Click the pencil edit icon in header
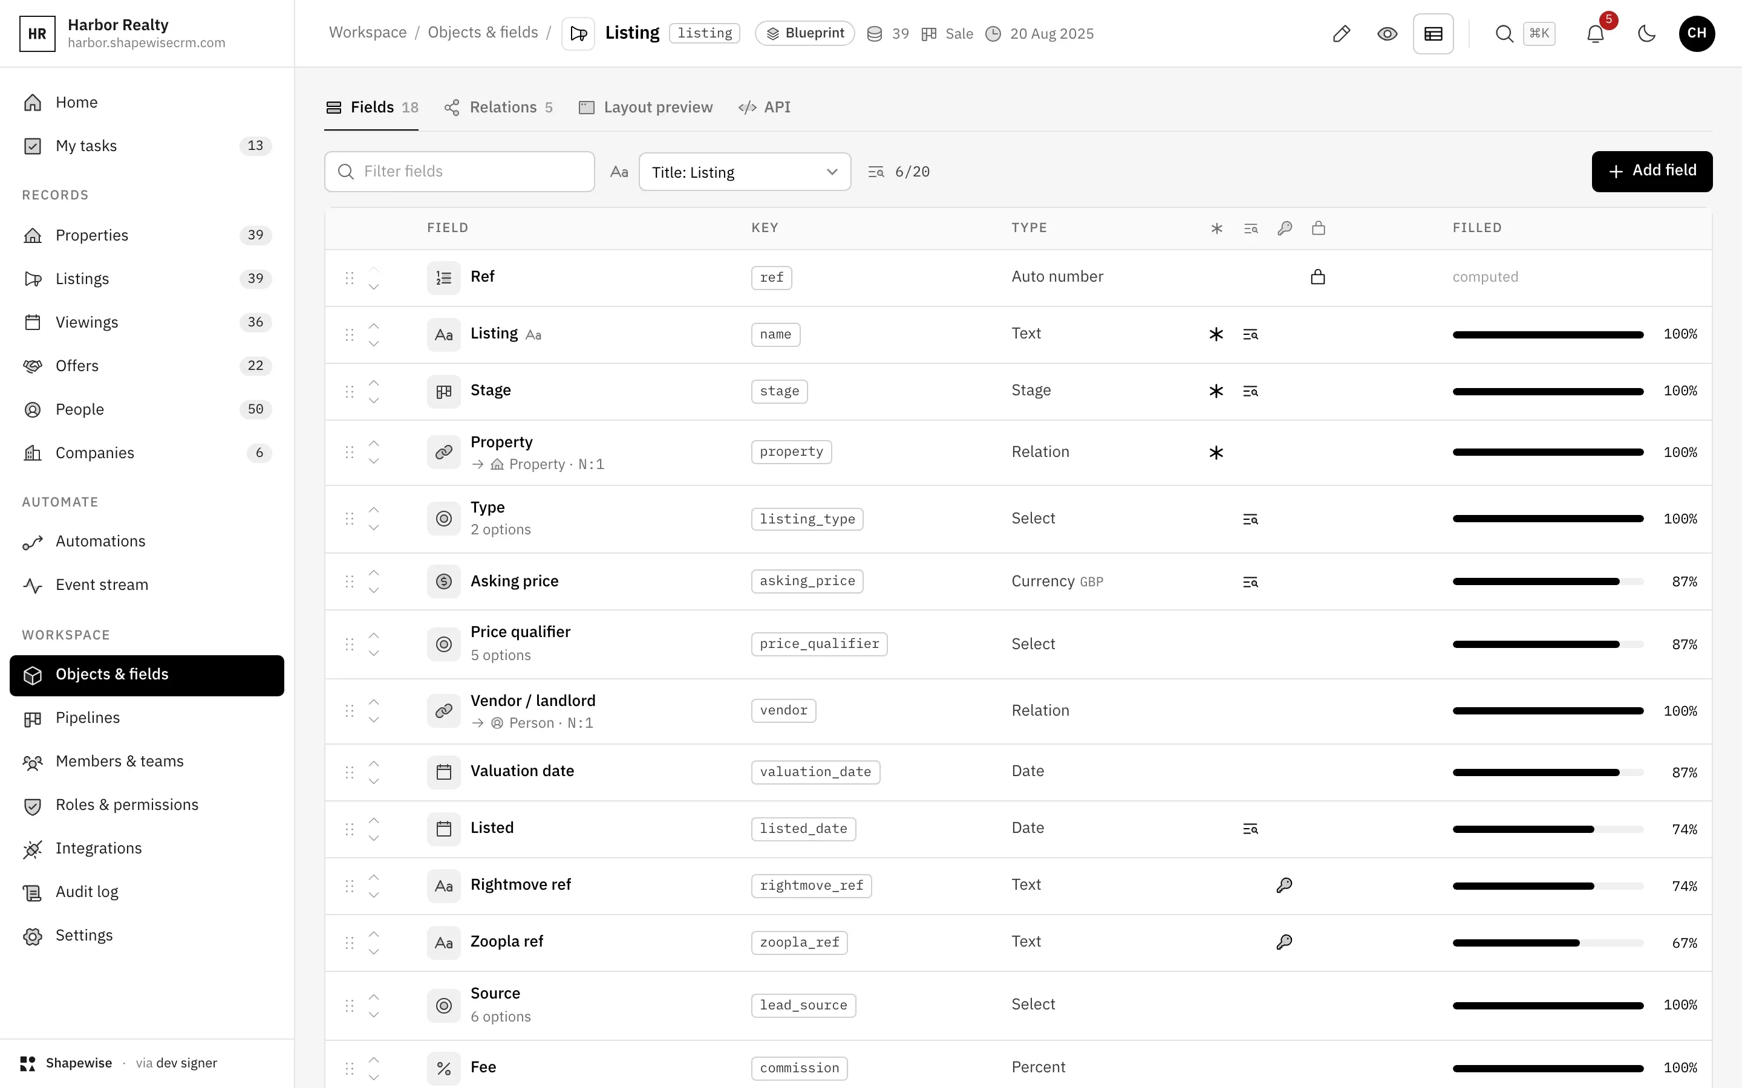This screenshot has width=1742, height=1088. (1341, 34)
